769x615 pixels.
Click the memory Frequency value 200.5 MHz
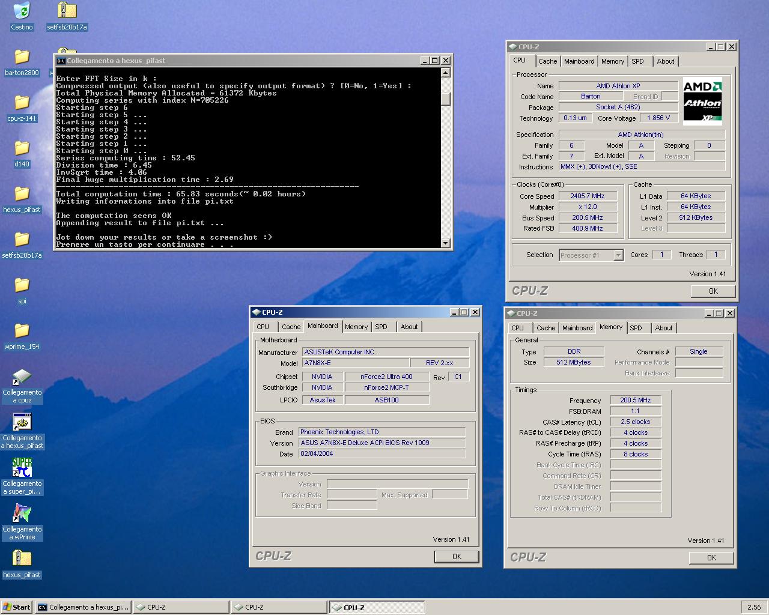point(636,400)
